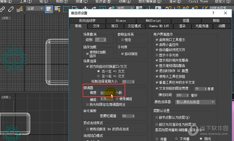Toggle 使用大工具栏按钮 checkbox
The width and height of the screenshot is (234, 141).
(x=157, y=77)
